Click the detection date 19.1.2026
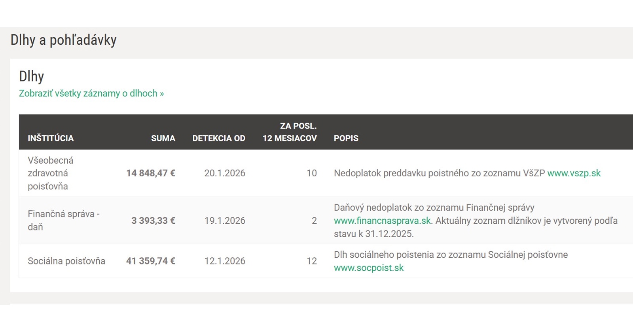This screenshot has width=633, height=332. (x=225, y=221)
